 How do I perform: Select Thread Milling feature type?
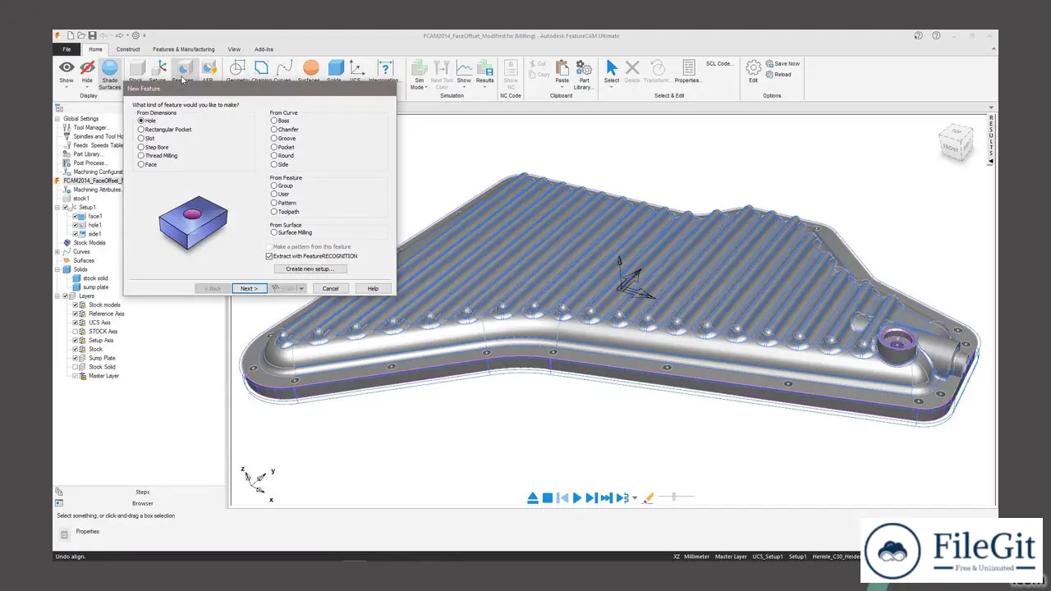(x=141, y=156)
